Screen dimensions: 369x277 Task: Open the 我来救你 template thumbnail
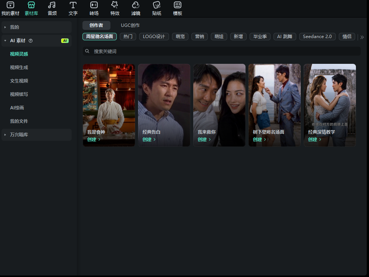pos(219,105)
